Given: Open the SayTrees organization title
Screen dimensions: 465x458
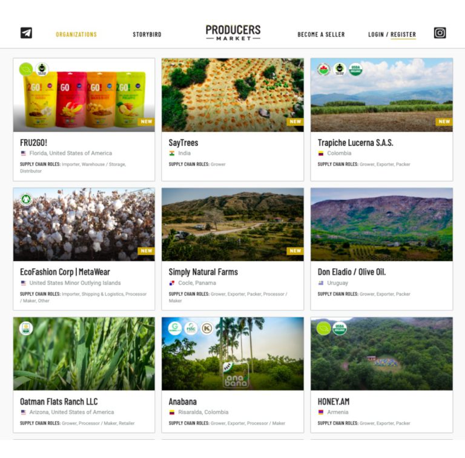Looking at the screenshot, I should click(183, 143).
